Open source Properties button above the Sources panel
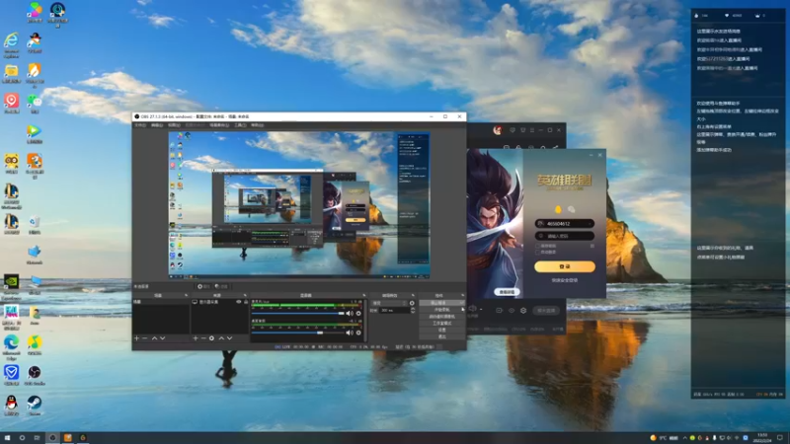The image size is (790, 444). [x=203, y=286]
